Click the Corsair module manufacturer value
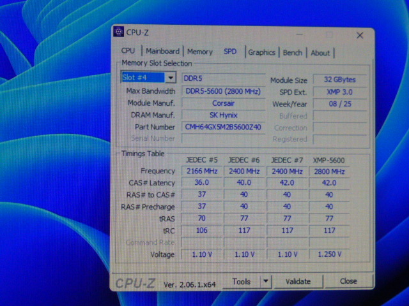This screenshot has width=409, height=306. 223,103
